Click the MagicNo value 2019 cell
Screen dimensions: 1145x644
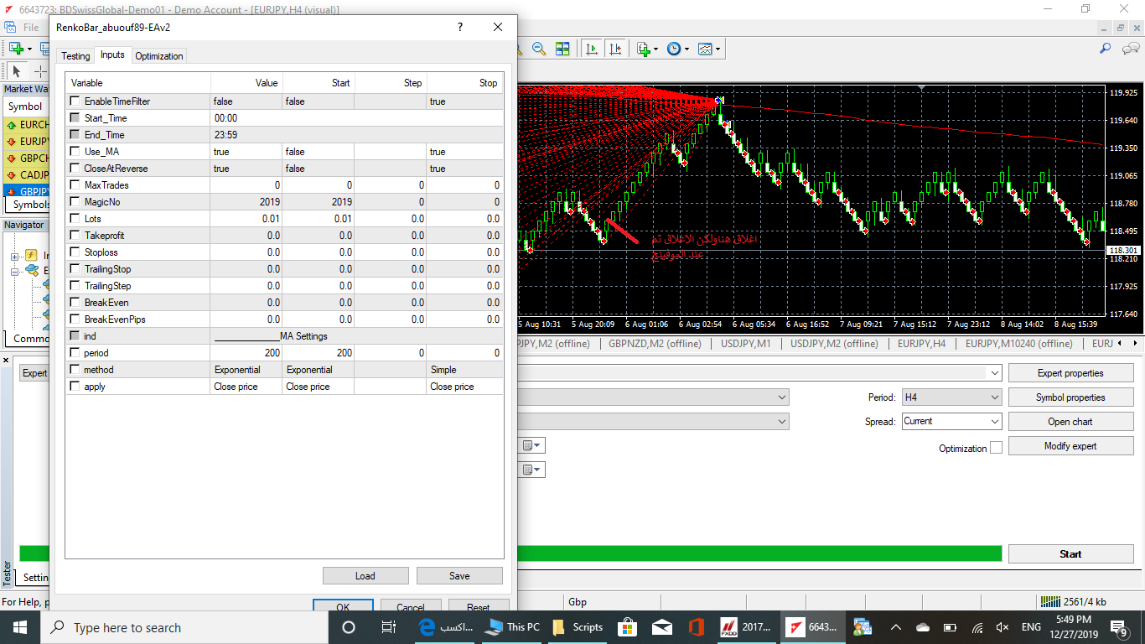(246, 202)
